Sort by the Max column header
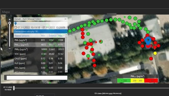169x96 pixels. (x=60, y=36)
